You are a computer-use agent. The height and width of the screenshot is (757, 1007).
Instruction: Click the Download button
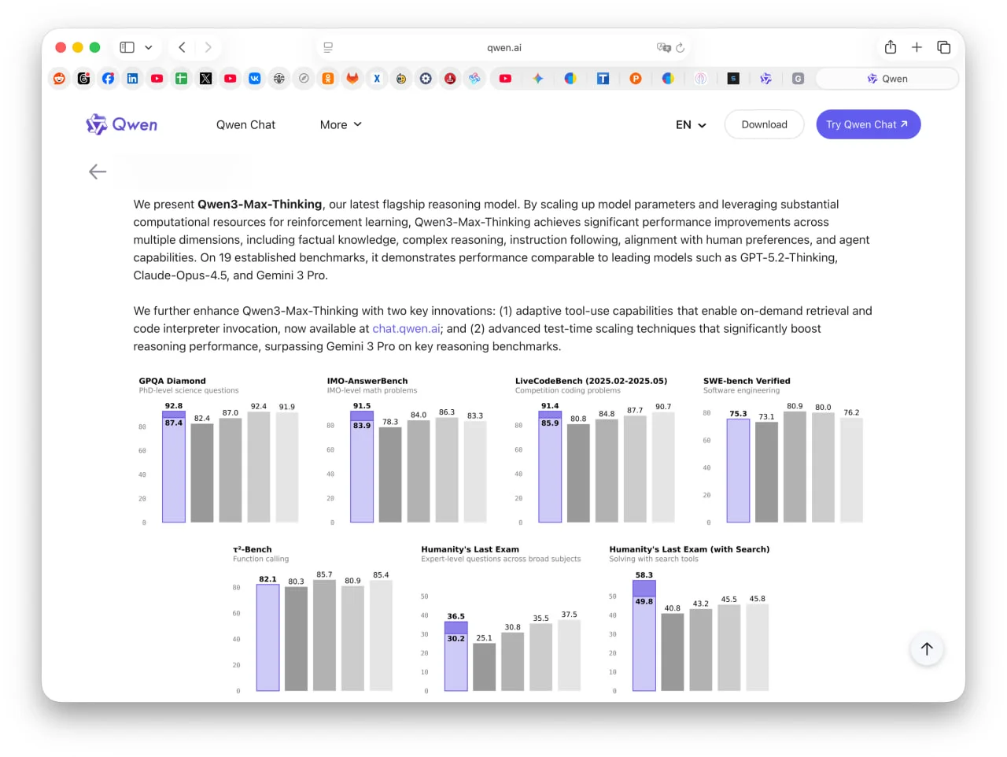[x=764, y=124]
